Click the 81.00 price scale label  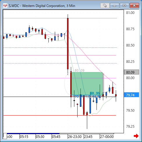[x=130, y=13]
